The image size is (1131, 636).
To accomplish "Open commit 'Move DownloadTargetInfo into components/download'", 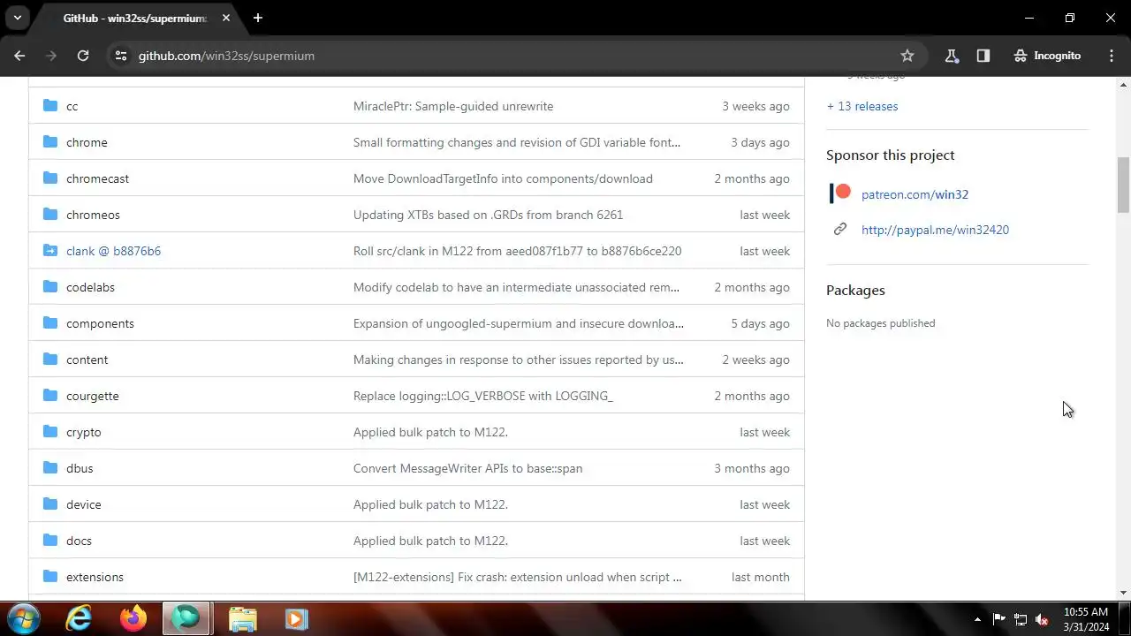I will tap(503, 178).
